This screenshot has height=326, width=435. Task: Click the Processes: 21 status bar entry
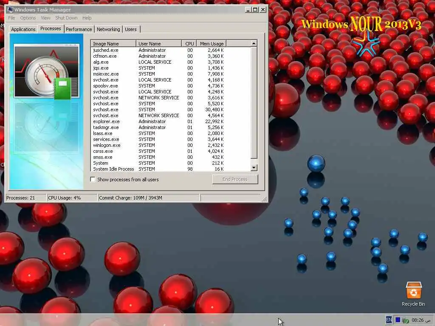tap(26, 198)
